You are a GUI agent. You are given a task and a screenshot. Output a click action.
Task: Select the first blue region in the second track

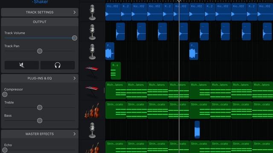[x=120, y=31]
